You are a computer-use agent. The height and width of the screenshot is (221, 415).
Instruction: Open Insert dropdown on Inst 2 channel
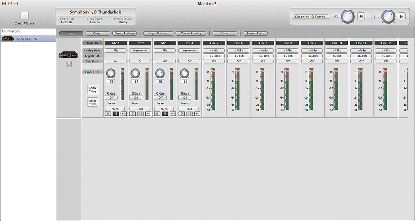click(140, 109)
